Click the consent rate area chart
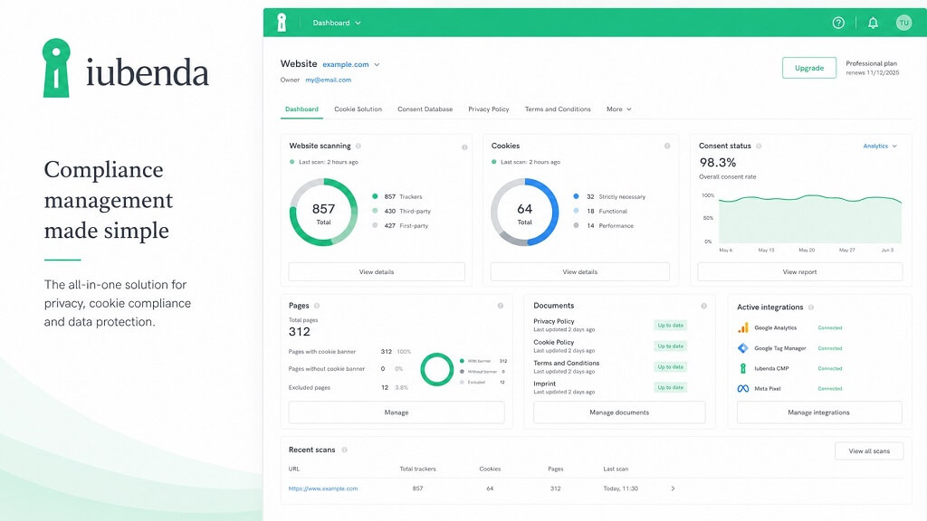927x521 pixels. tap(810, 219)
